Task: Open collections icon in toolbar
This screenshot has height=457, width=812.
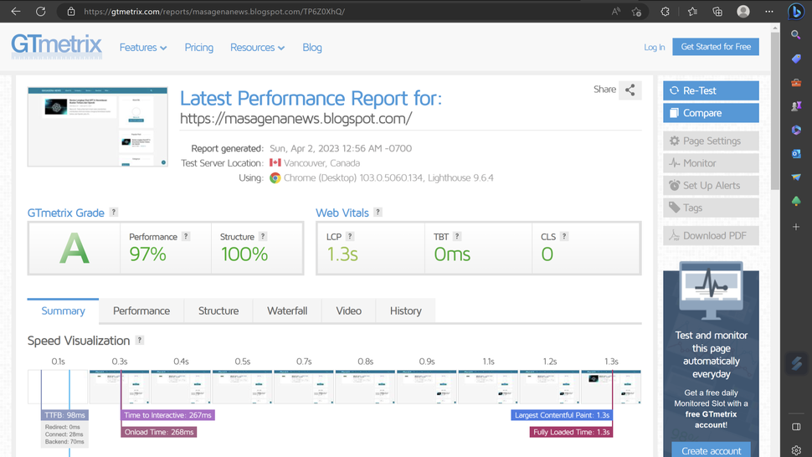Action: [x=717, y=12]
